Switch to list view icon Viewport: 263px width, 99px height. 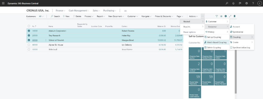(x=221, y=16)
